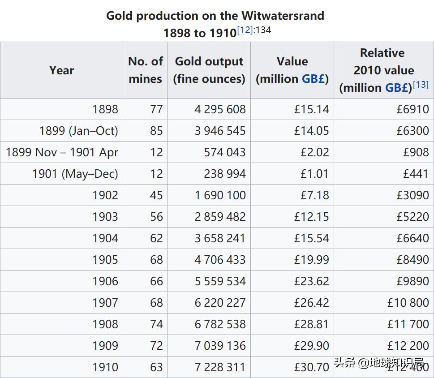Select gold output 7 228 311
The image size is (434, 378).
(220, 367)
